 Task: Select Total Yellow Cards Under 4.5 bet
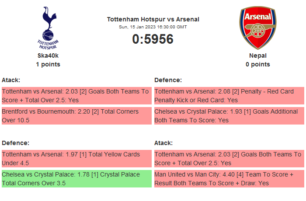(76, 159)
